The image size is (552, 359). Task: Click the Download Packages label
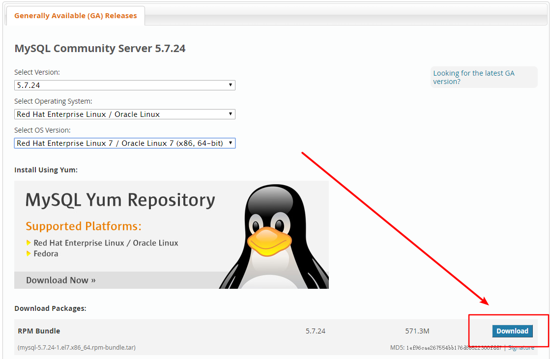tap(50, 308)
